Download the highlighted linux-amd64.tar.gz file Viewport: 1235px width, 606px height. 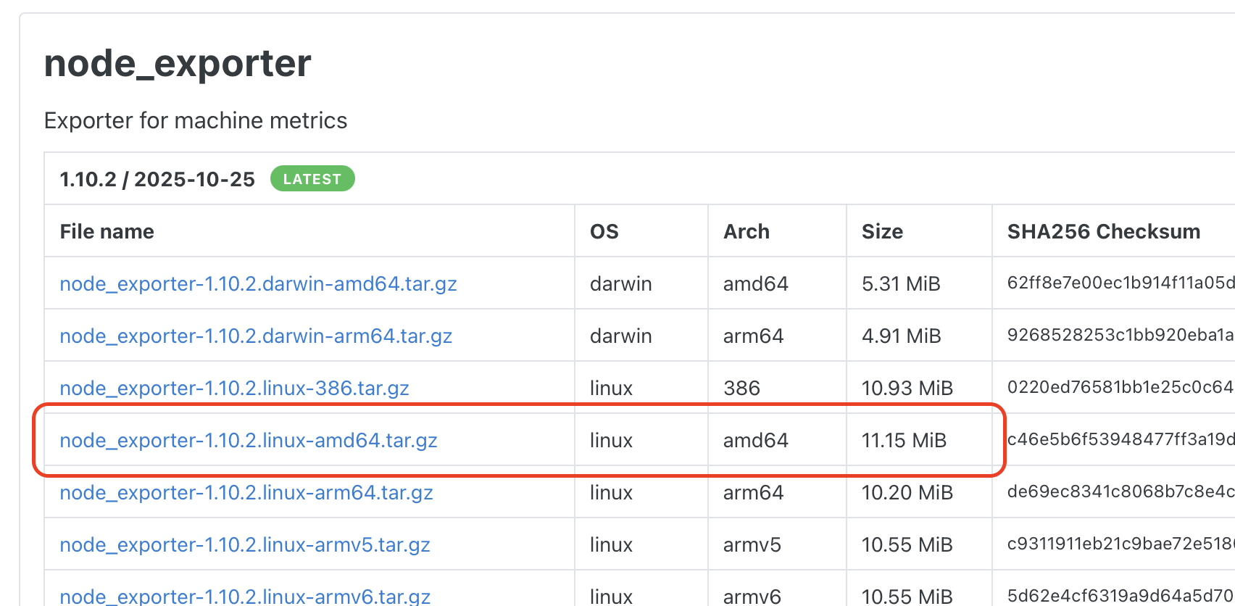[x=249, y=440]
